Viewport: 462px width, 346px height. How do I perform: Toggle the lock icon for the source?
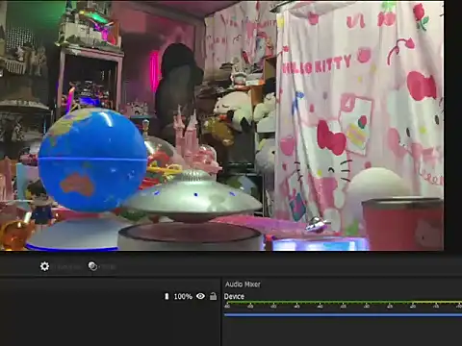point(213,296)
